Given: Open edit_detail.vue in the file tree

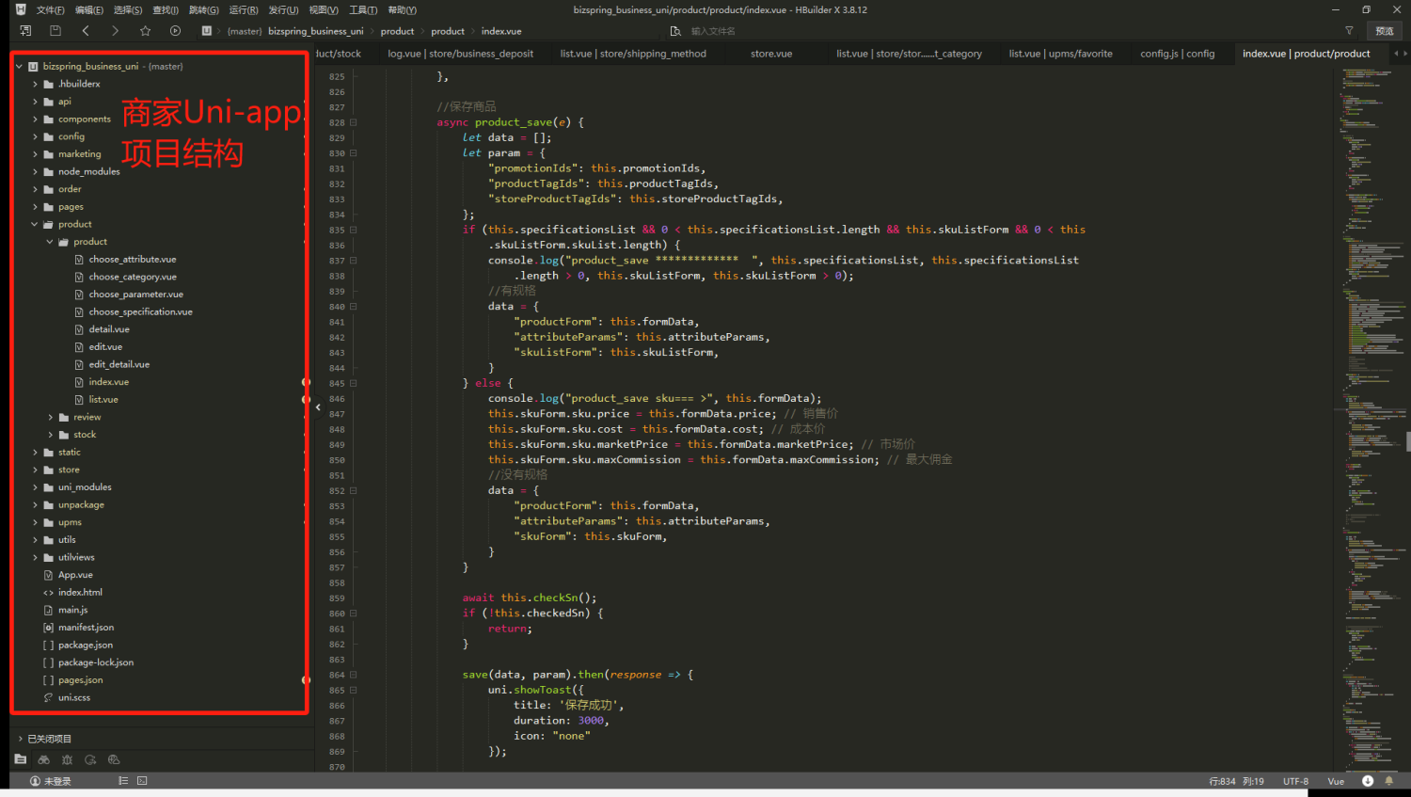Looking at the screenshot, I should pyautogui.click(x=119, y=364).
